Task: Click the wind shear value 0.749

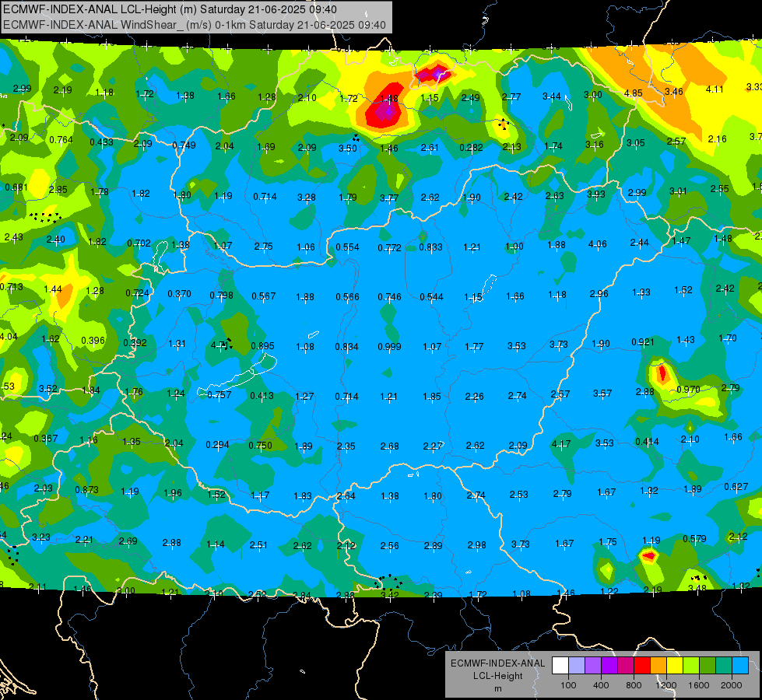Action: pos(184,145)
